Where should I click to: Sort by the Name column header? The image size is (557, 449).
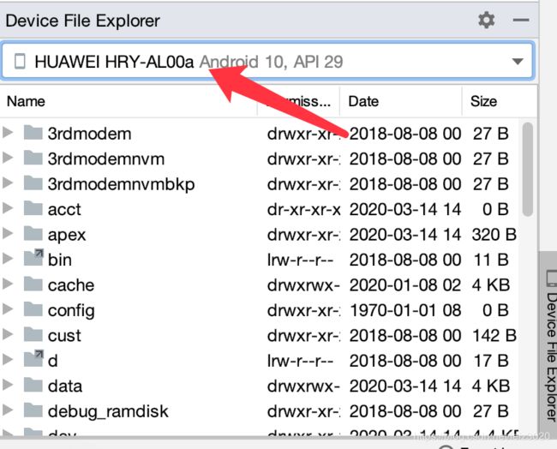[26, 102]
